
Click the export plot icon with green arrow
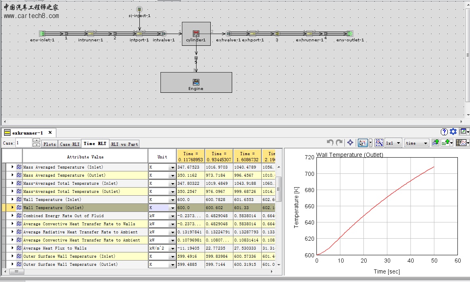tap(435, 143)
